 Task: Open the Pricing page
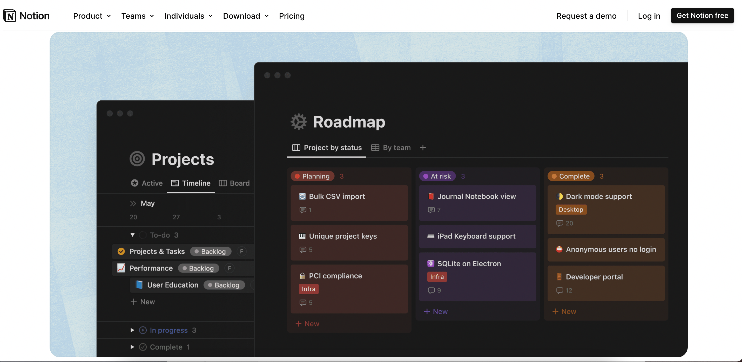coord(292,16)
